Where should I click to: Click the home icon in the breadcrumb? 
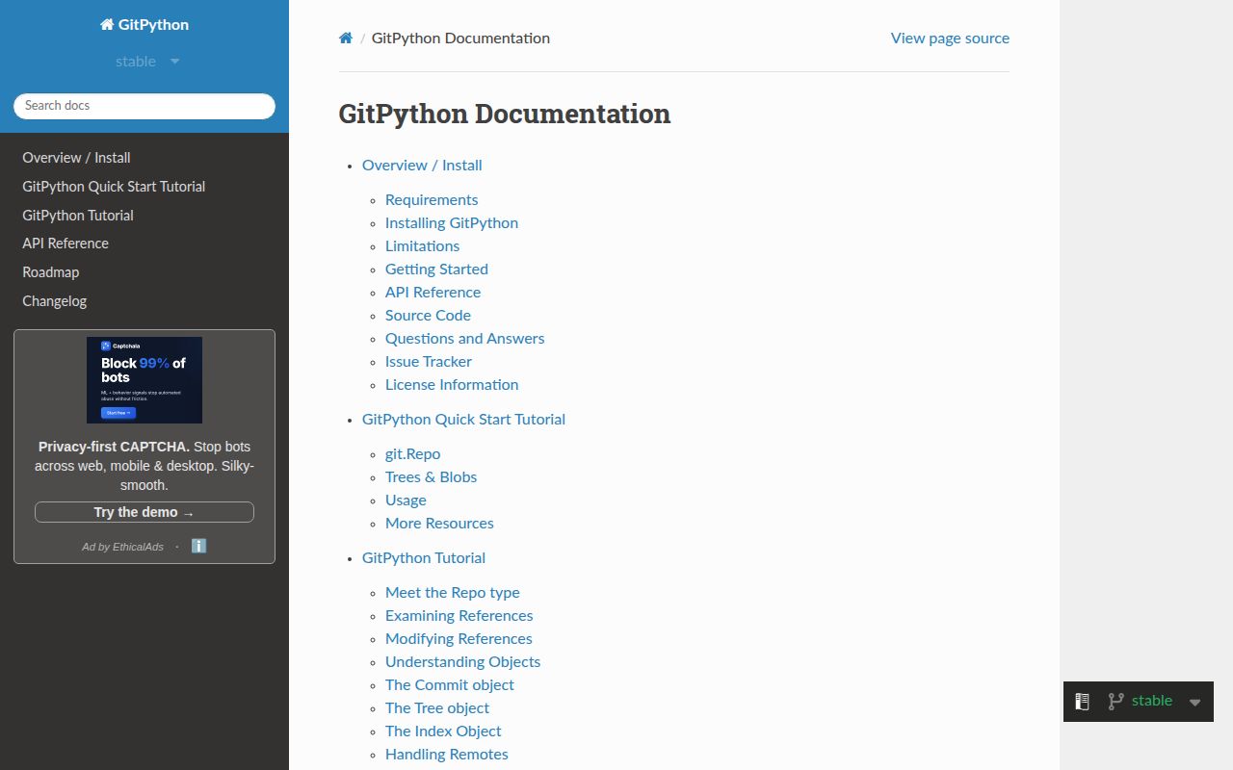(x=346, y=38)
